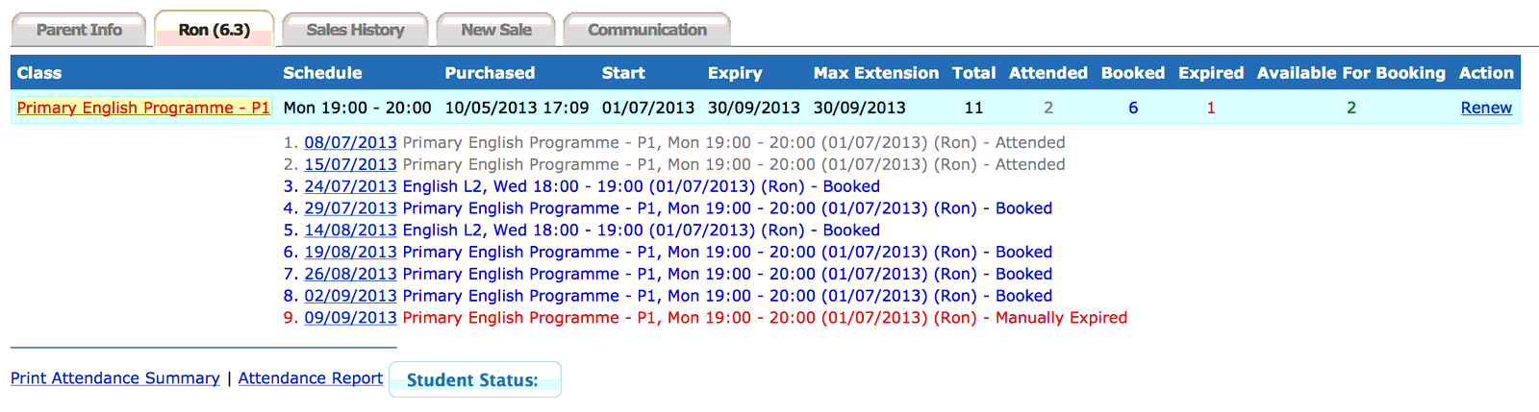The height and width of the screenshot is (412, 1539).
Task: Open the 08/07/2013 attended lesson date
Action: pos(350,142)
